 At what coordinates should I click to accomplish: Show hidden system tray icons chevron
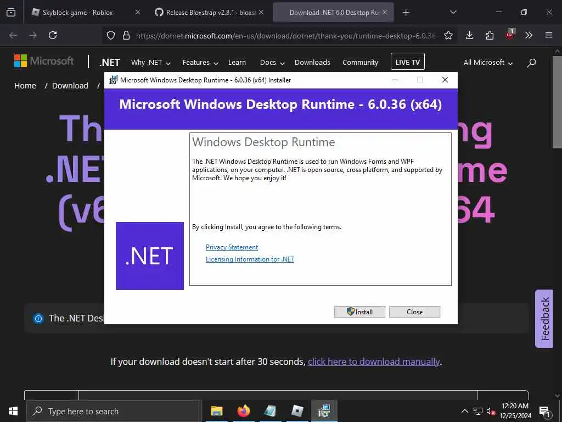(x=464, y=411)
